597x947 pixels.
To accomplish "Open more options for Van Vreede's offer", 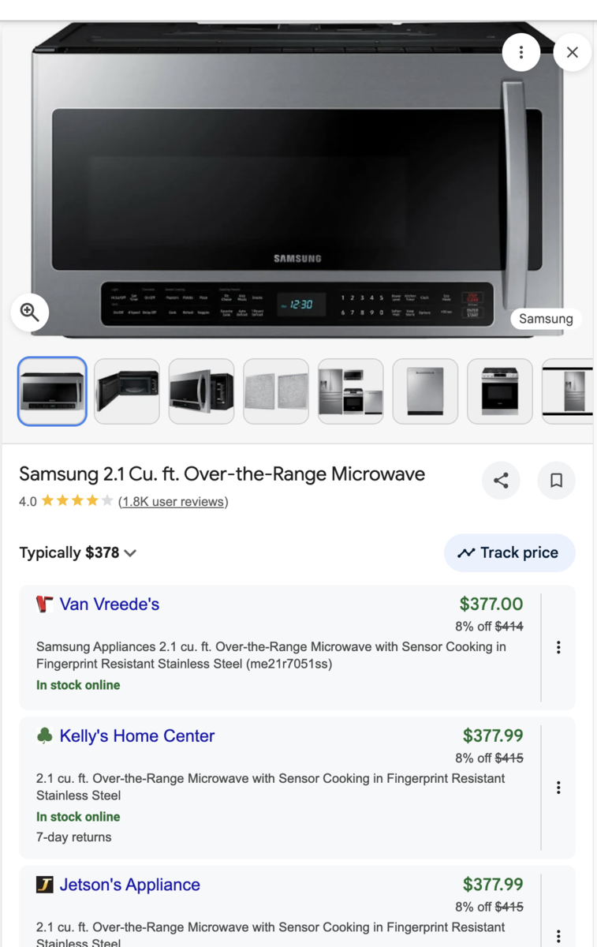I will 558,647.
